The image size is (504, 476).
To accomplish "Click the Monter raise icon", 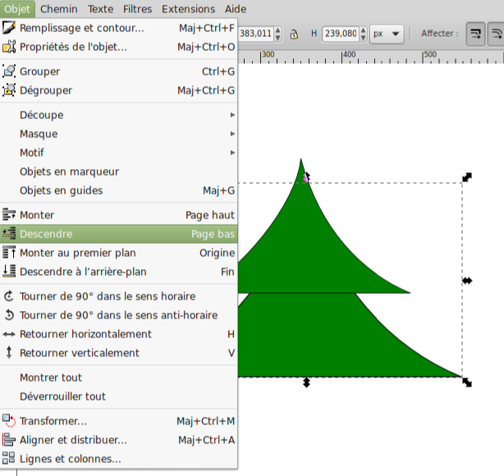I will 9,214.
